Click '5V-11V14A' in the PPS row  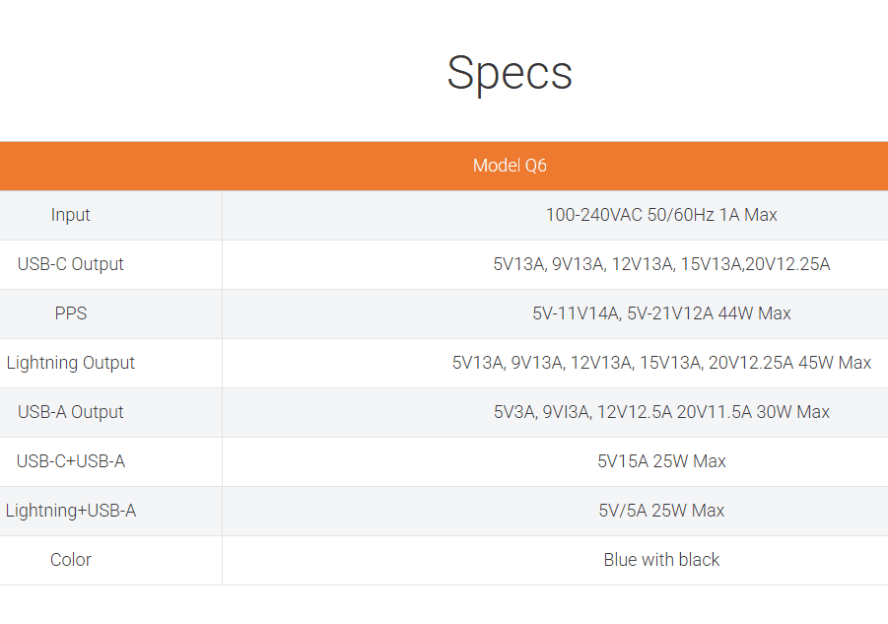(576, 313)
